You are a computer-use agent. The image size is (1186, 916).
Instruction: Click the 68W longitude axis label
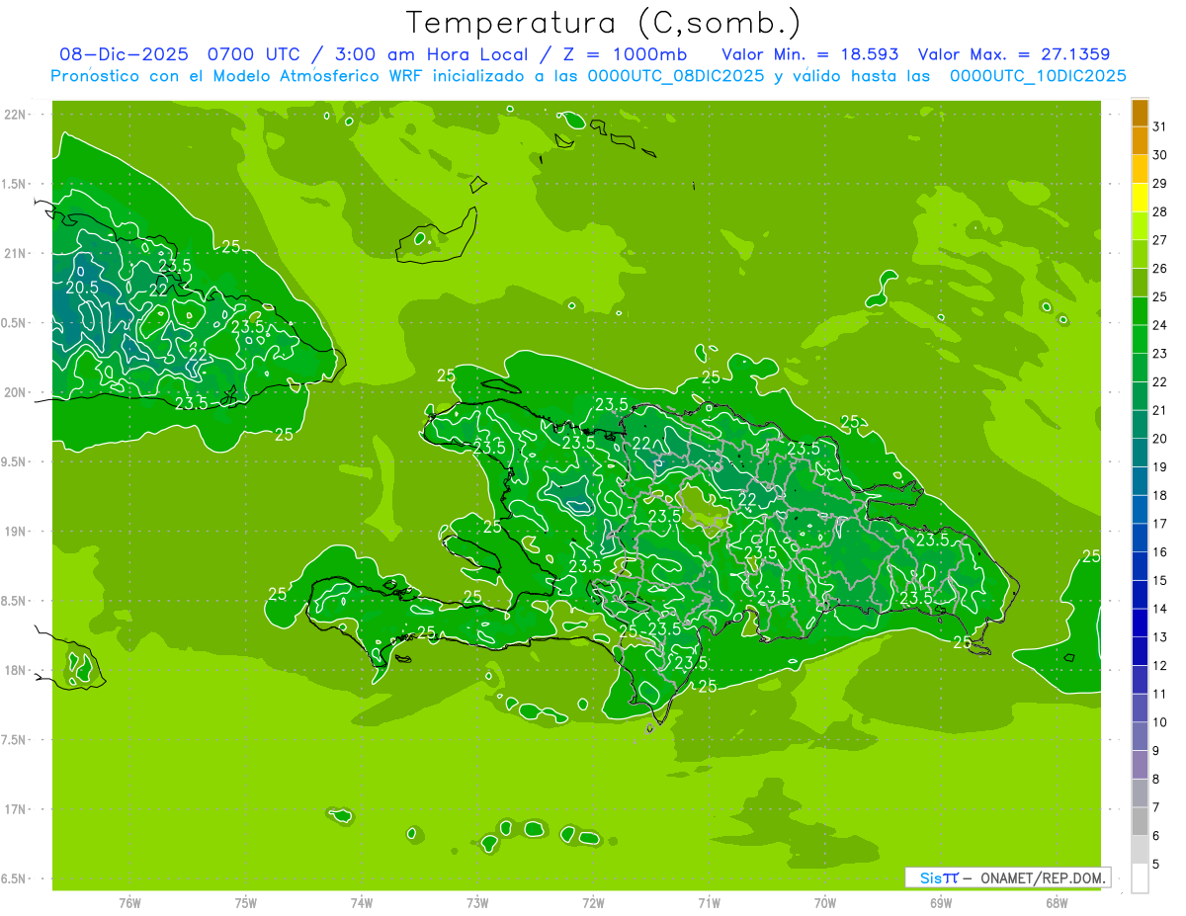point(1057,902)
